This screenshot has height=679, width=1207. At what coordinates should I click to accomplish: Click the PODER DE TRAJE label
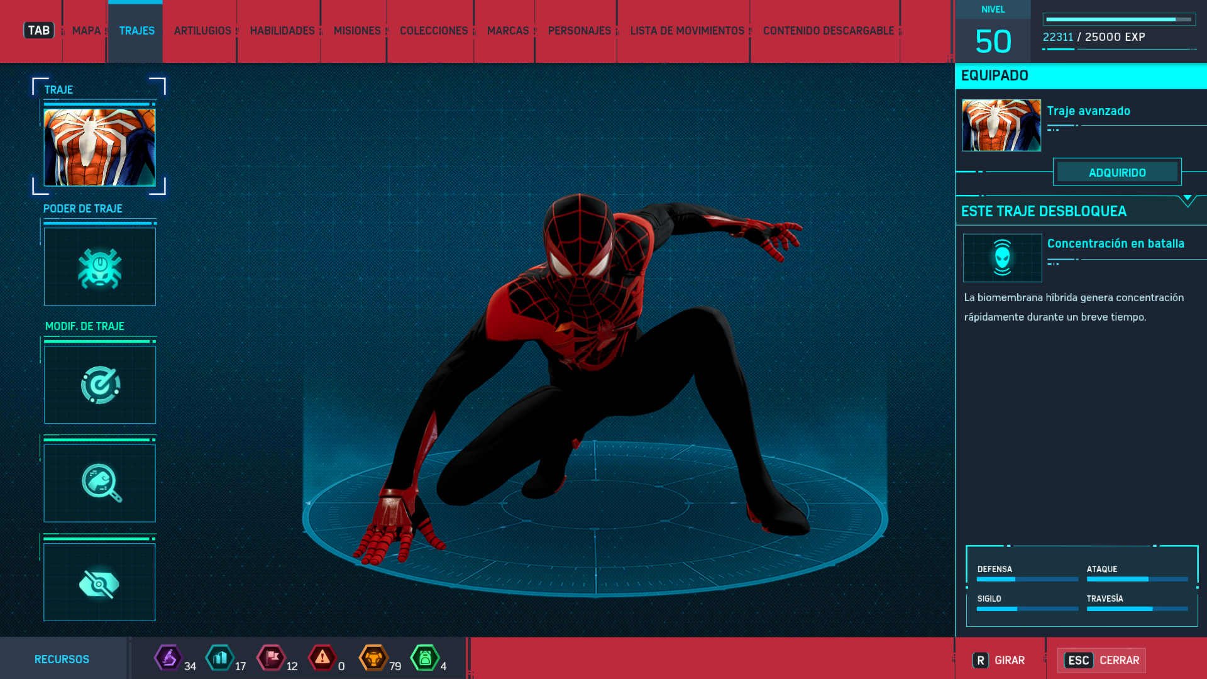(x=83, y=208)
